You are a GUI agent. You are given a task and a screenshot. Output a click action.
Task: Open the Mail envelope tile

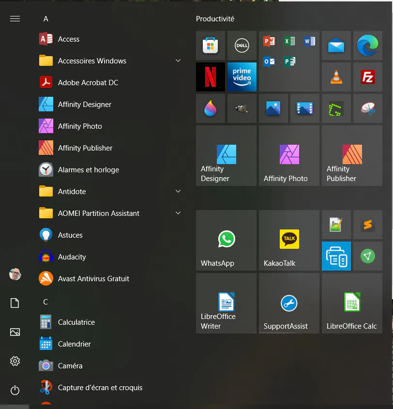click(x=336, y=45)
